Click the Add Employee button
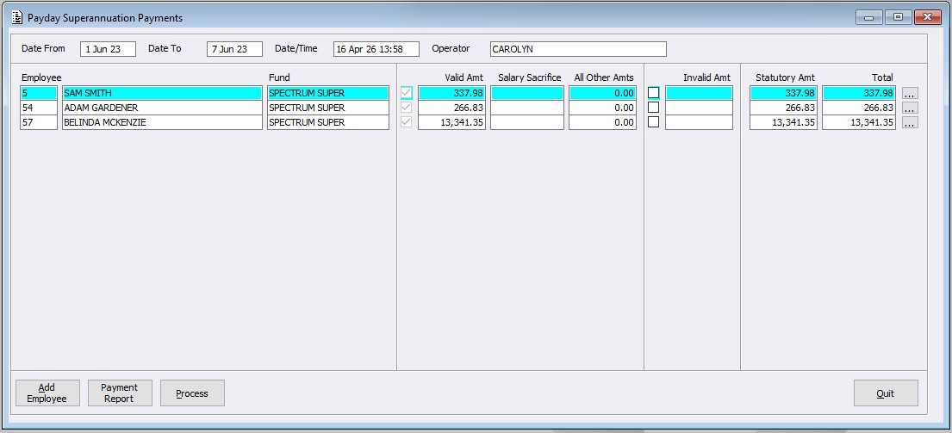The height and width of the screenshot is (433, 952). pos(47,393)
